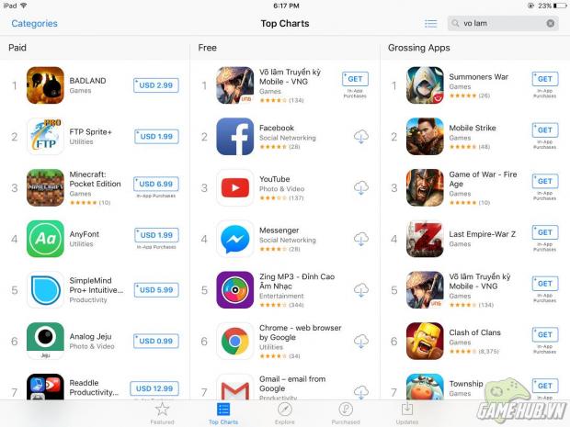Clear the 'vo lam' search text
This screenshot has width=570, height=427.
pyautogui.click(x=551, y=23)
